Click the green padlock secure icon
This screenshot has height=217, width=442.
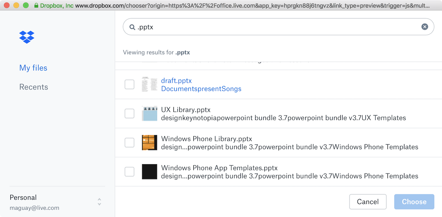tap(36, 6)
